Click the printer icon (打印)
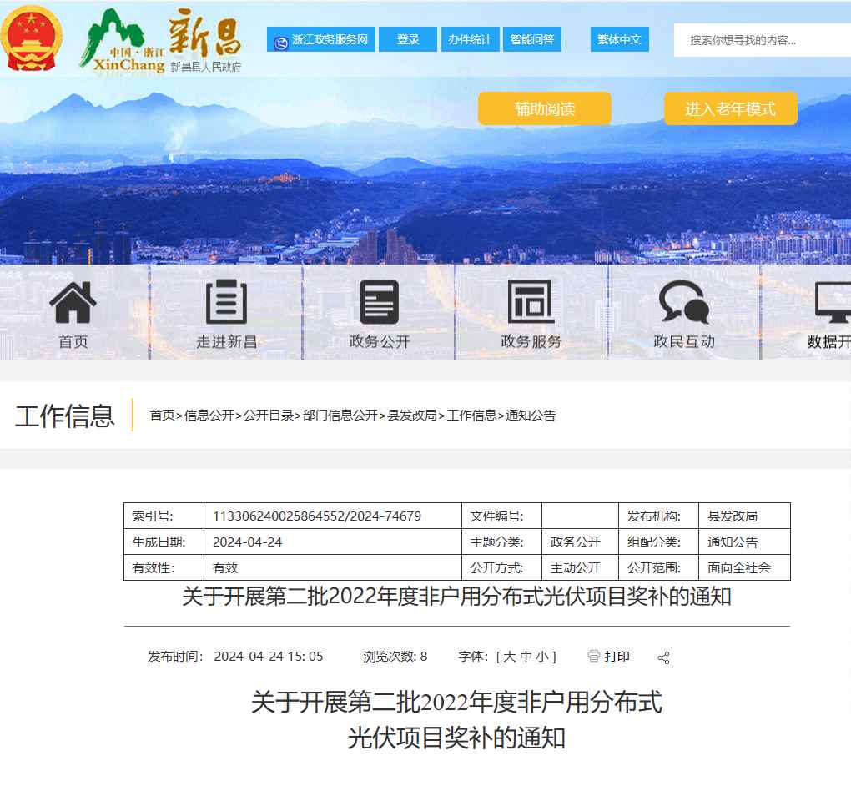This screenshot has height=791, width=851. tap(594, 656)
